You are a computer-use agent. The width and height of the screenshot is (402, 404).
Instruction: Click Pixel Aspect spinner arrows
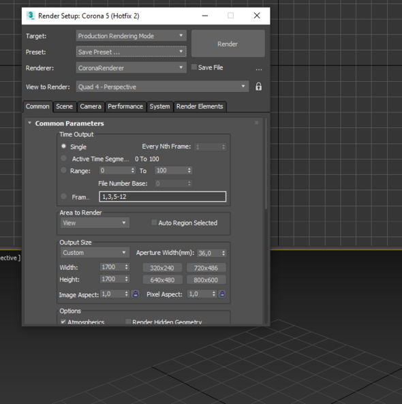pos(214,294)
